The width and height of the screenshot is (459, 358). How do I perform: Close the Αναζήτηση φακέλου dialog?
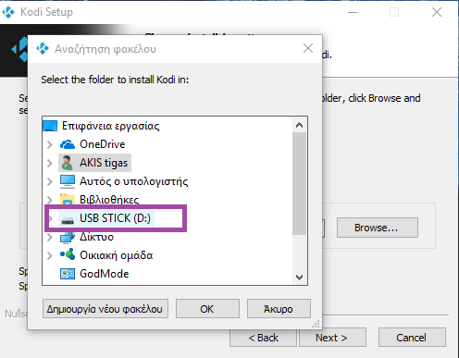click(308, 48)
